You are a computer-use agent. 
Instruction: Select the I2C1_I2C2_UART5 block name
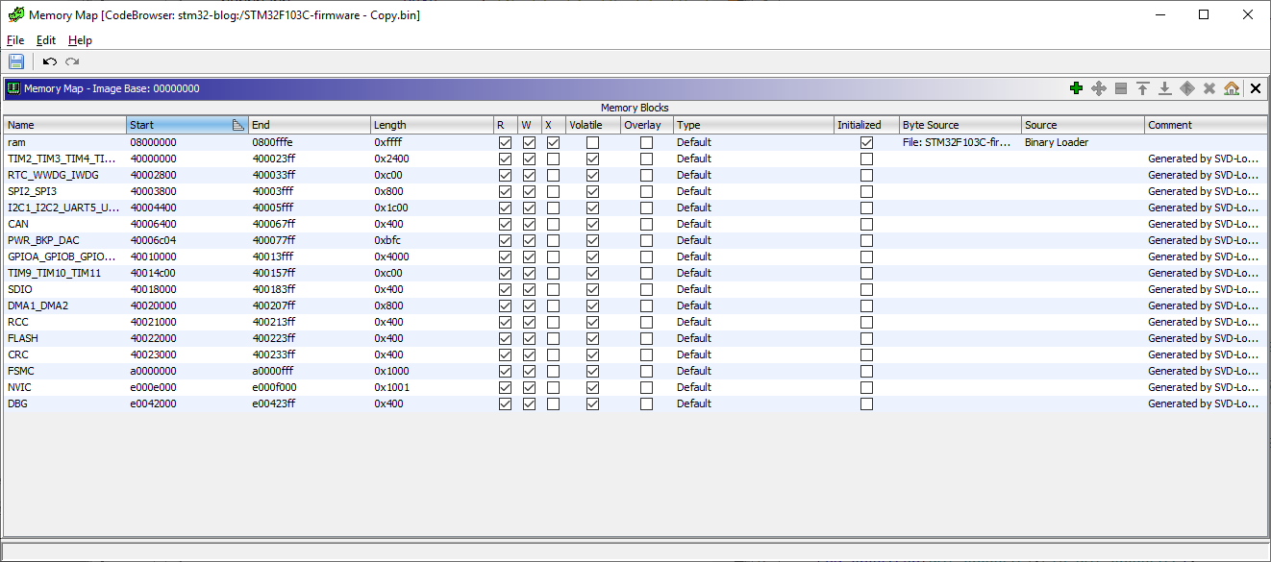[x=65, y=208]
